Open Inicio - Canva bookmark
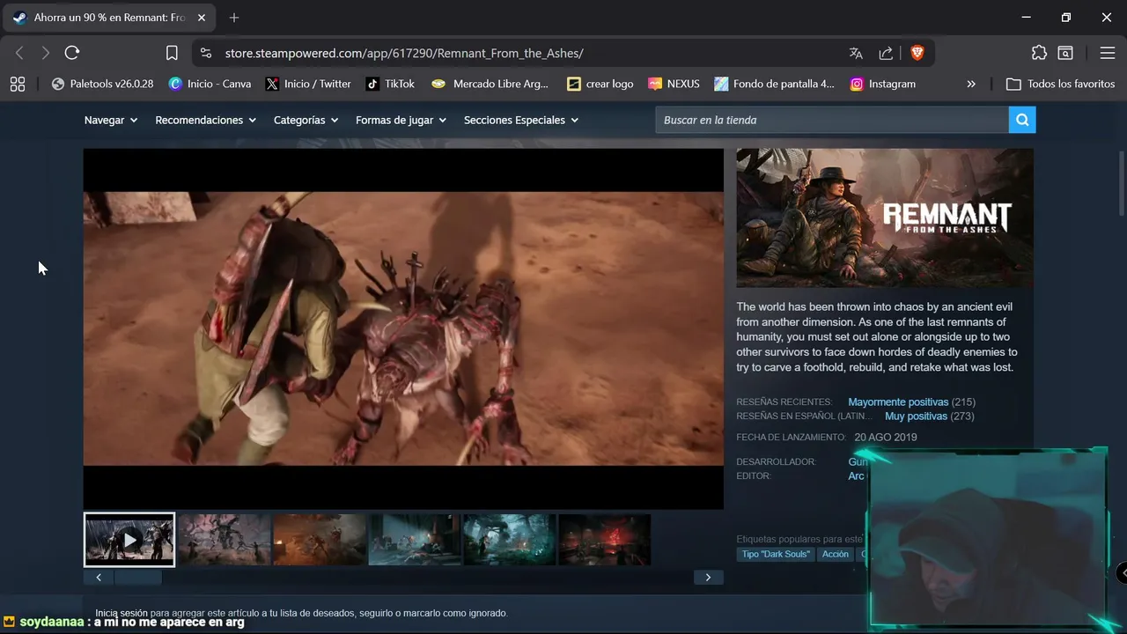Image resolution: width=1127 pixels, height=634 pixels. click(x=210, y=84)
